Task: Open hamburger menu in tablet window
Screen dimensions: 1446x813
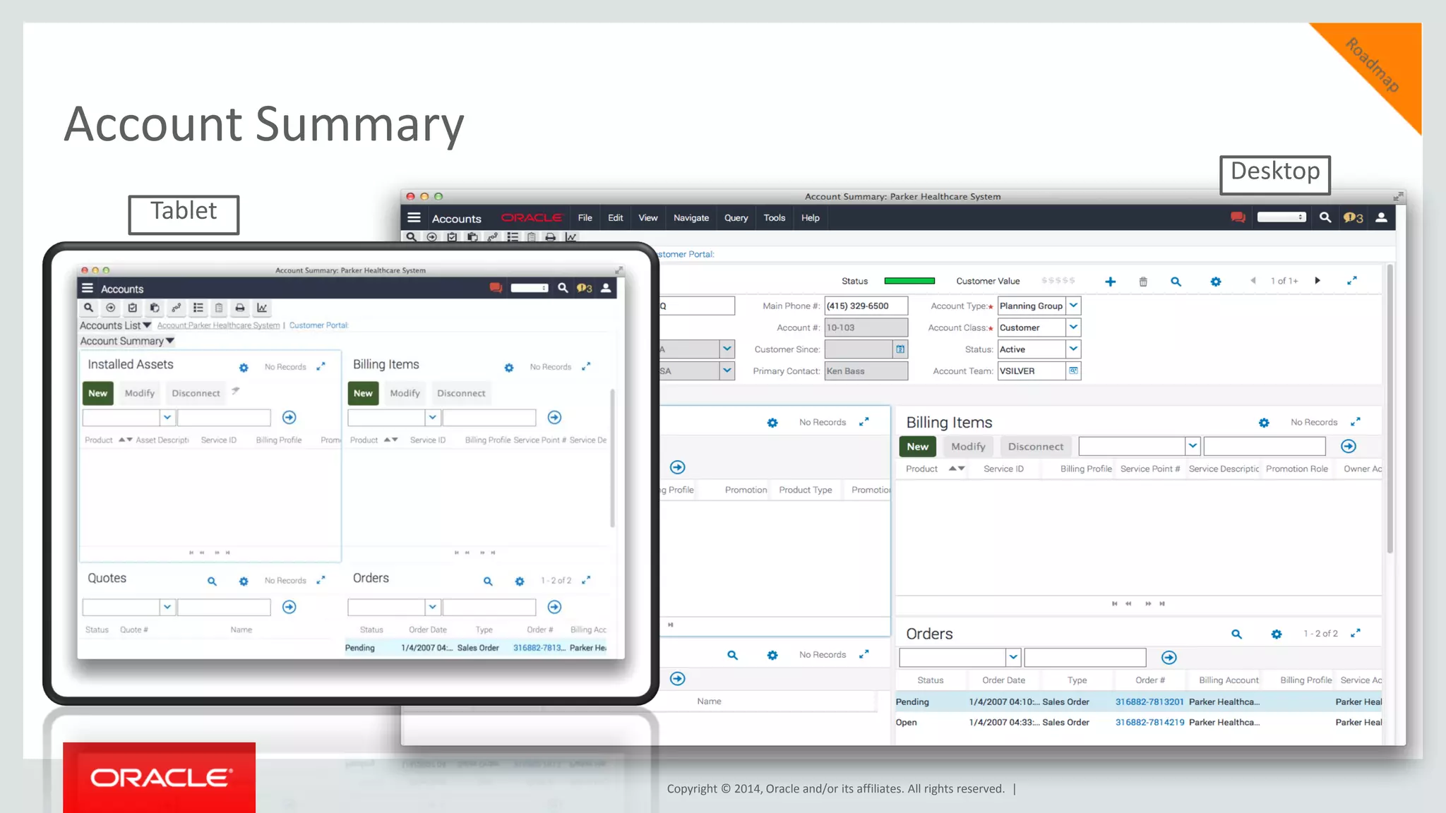Action: click(x=88, y=289)
